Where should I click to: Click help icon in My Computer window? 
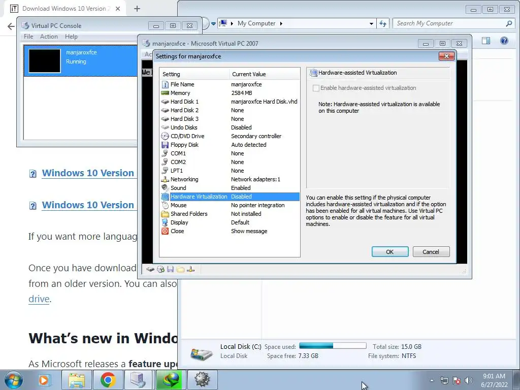pos(504,41)
